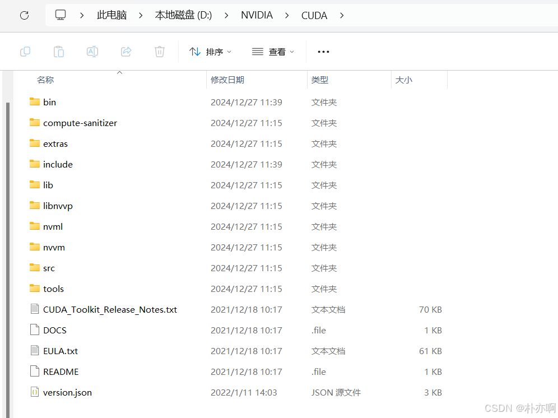Image resolution: width=558 pixels, height=418 pixels.
Task: Click the Delete trash icon
Action: [160, 52]
